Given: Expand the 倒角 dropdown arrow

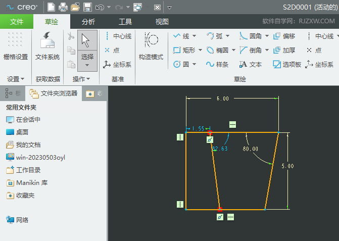Looking at the screenshot, I should click(267, 50).
